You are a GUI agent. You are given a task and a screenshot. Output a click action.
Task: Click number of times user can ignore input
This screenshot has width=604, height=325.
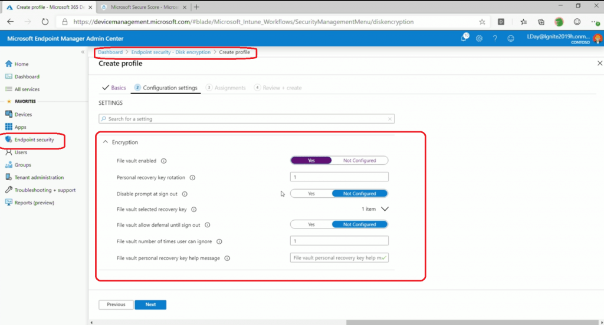point(339,241)
